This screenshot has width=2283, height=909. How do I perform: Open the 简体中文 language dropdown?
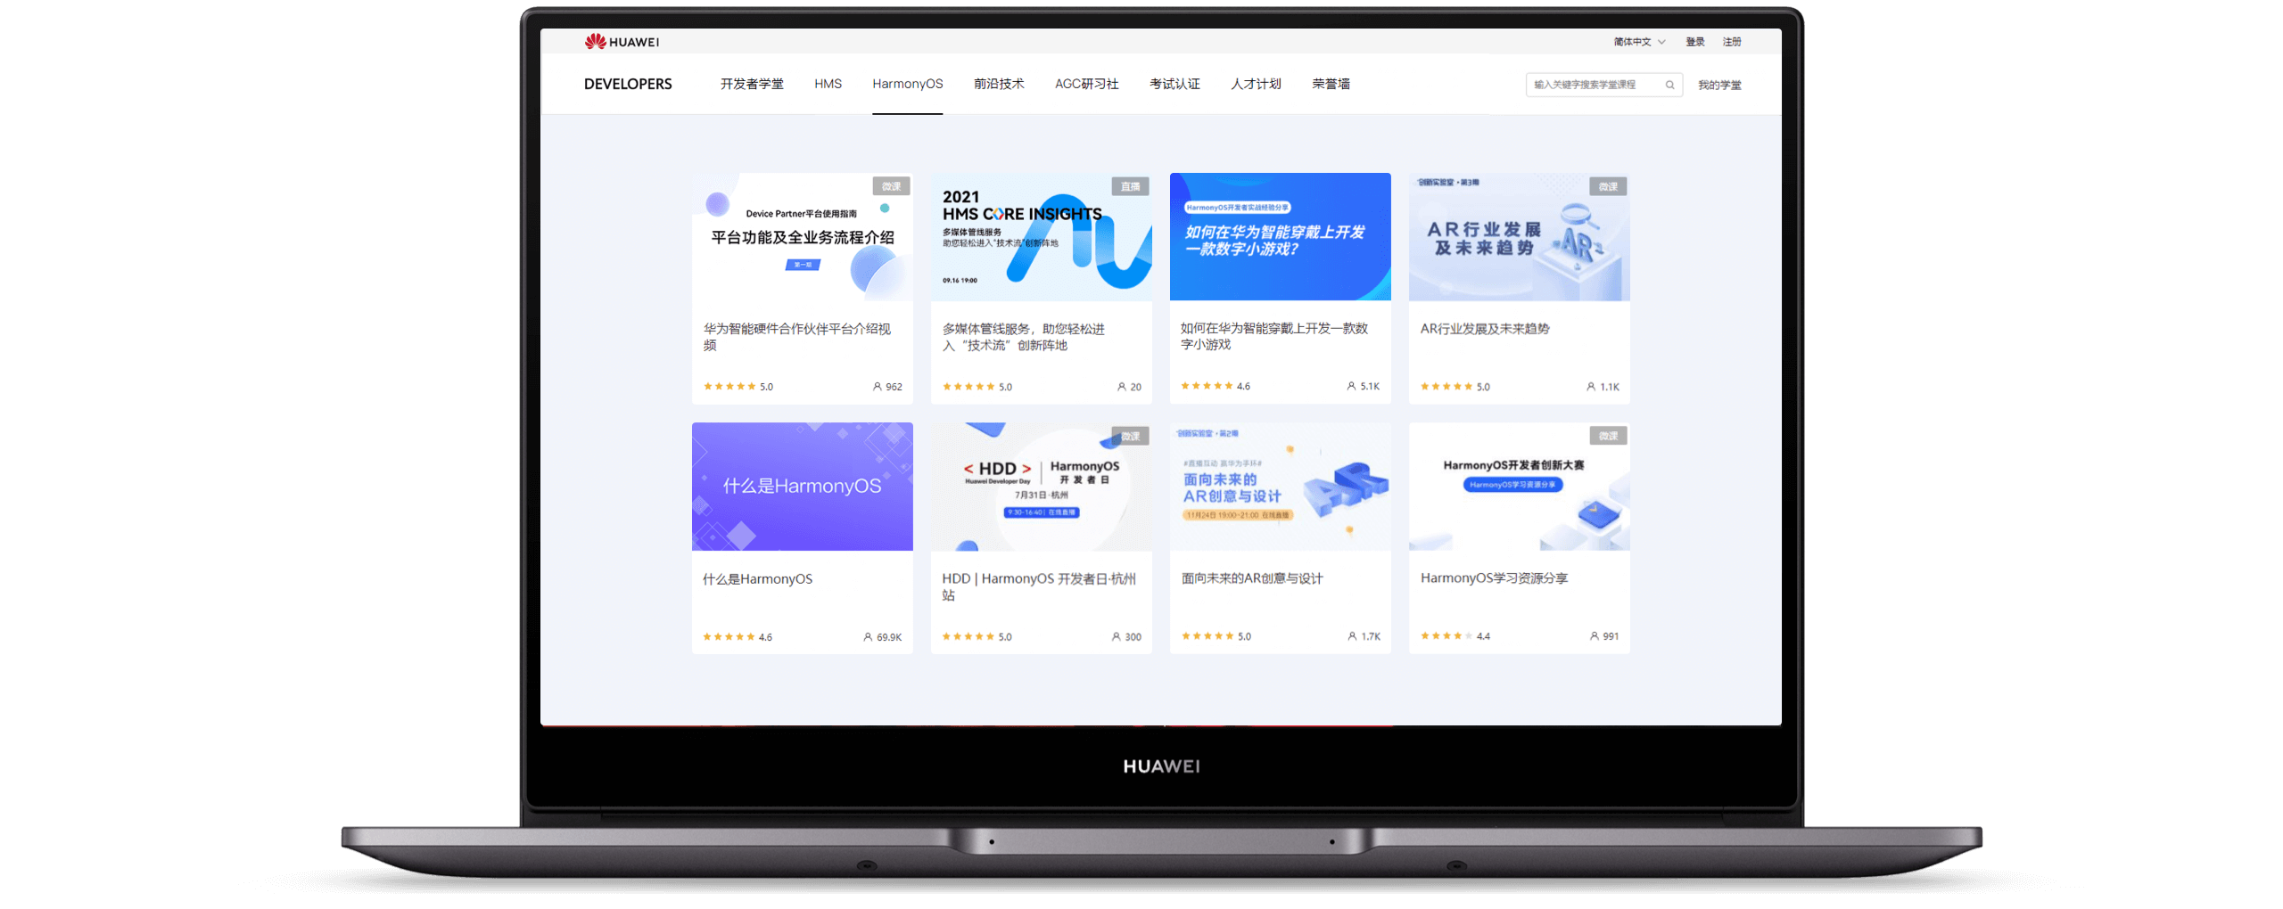pos(1639,42)
